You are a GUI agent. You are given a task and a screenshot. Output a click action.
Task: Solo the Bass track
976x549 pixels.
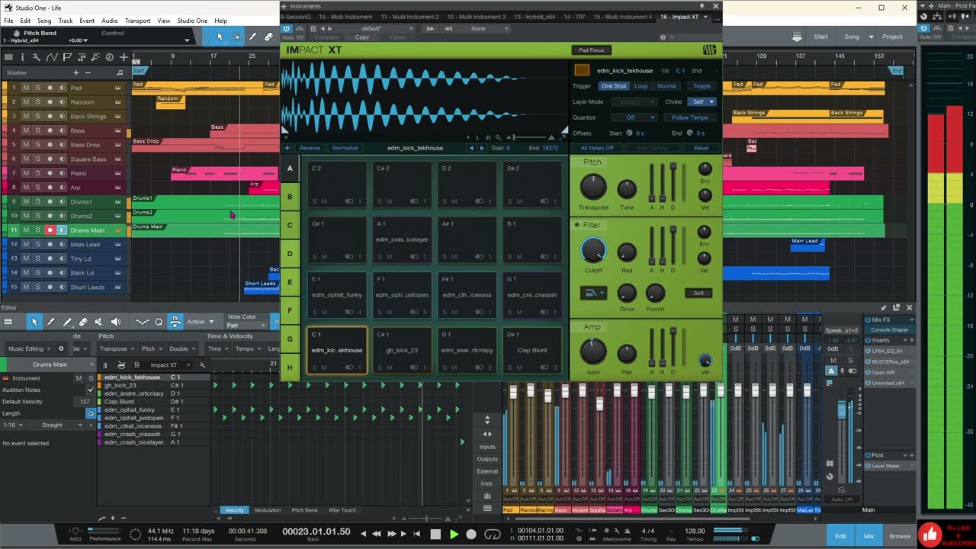(x=37, y=130)
